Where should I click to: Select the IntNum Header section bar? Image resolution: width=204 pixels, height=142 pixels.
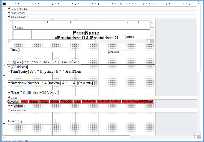(19, 17)
